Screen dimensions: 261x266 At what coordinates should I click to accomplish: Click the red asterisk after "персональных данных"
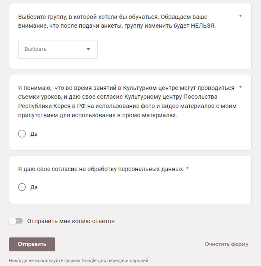(x=187, y=169)
